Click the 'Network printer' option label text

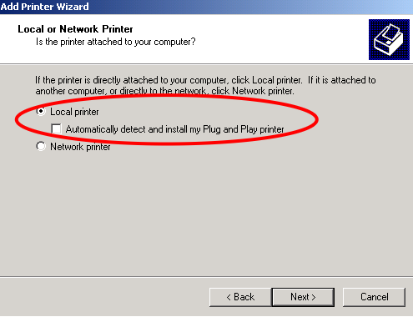(80, 147)
